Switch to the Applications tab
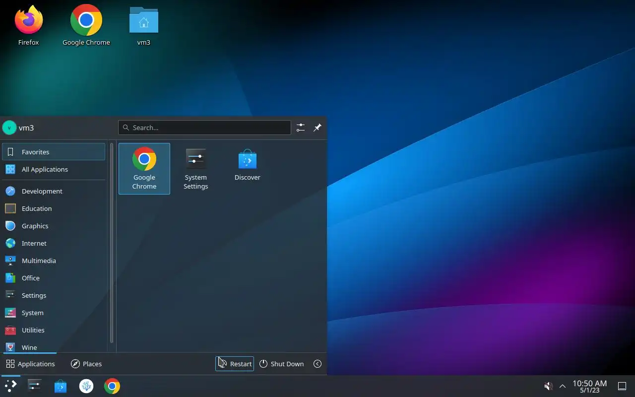Screen dimensions: 635x397 (x=30, y=364)
